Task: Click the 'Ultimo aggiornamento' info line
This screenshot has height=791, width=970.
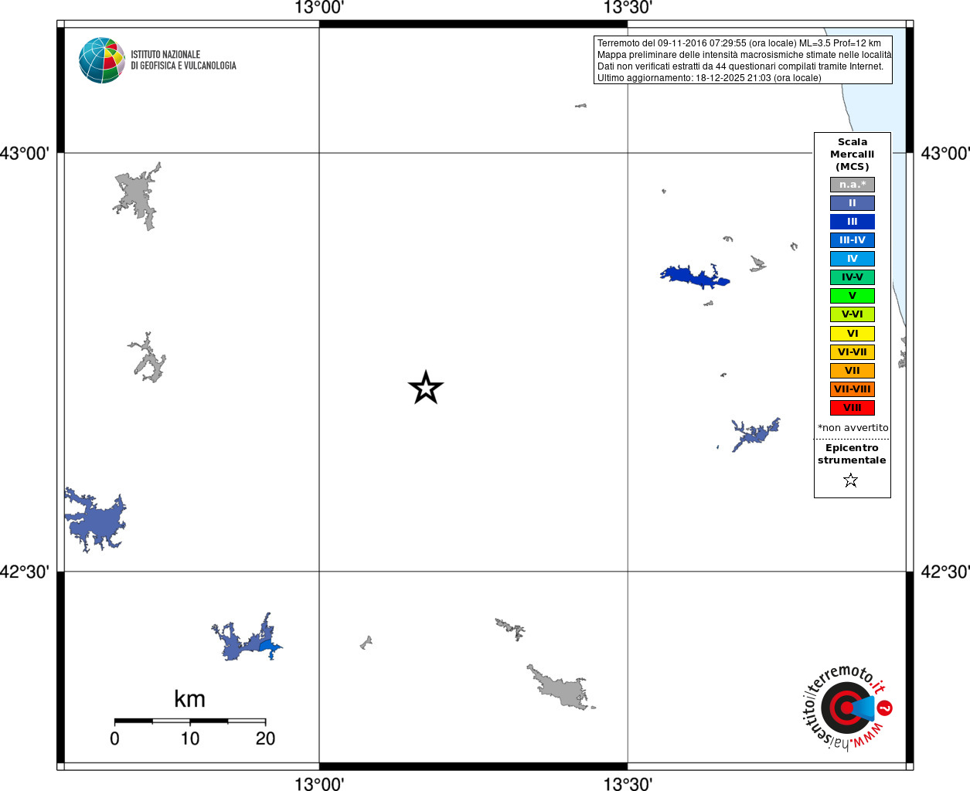Action: point(710,78)
